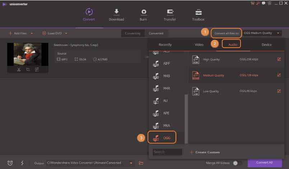
Task: Select the Recently tab
Action: (x=165, y=45)
